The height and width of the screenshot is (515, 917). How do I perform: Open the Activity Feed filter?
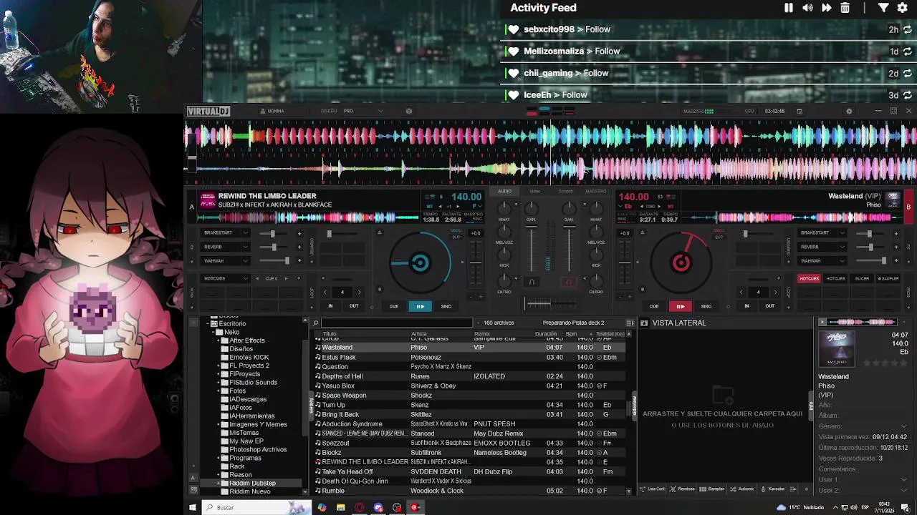pos(883,8)
